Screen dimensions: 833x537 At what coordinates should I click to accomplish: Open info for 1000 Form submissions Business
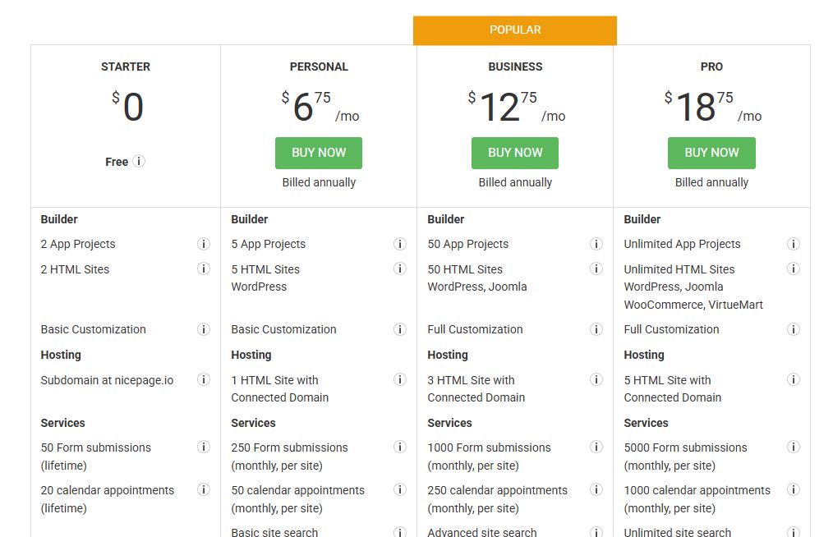pos(596,447)
